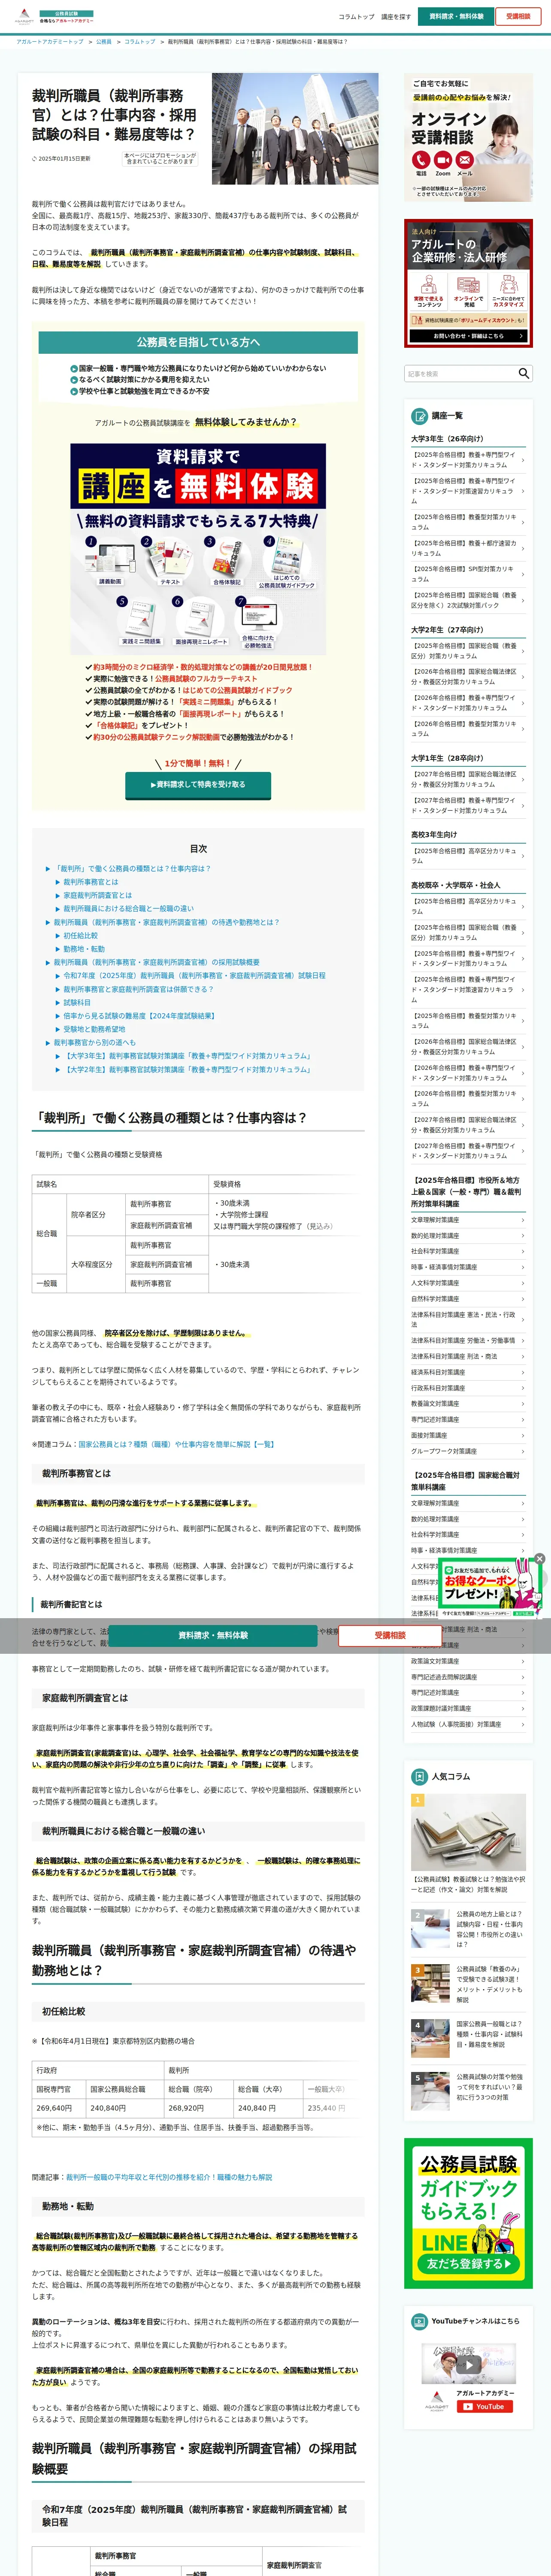Open ranking 1 books and pencil case thumbnail

click(468, 1832)
